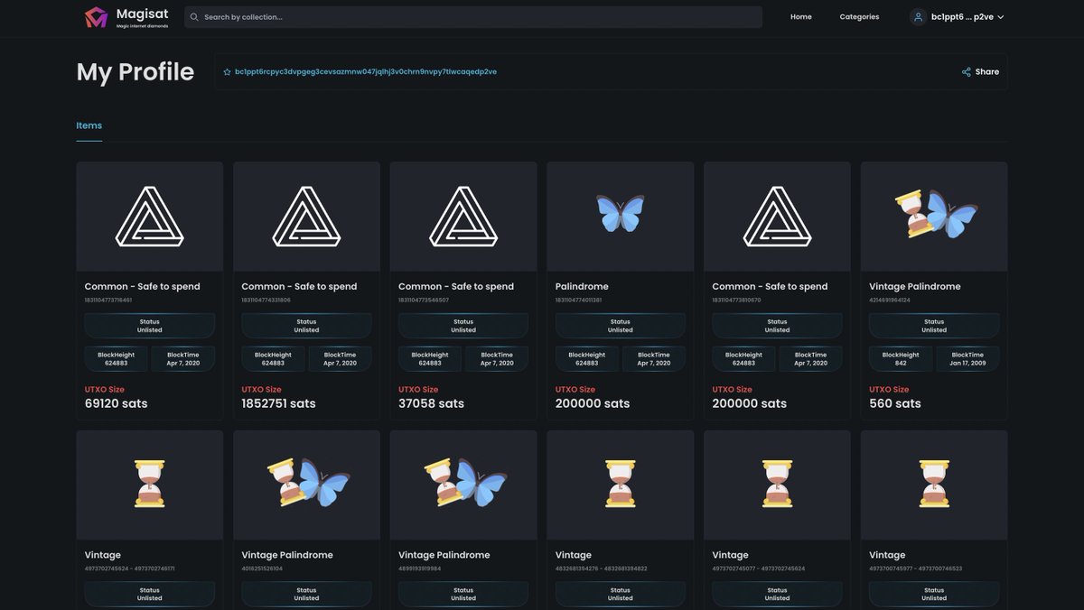The height and width of the screenshot is (610, 1084).
Task: Click hourglass image of Vintage 4832681394276 card
Action: [621, 484]
